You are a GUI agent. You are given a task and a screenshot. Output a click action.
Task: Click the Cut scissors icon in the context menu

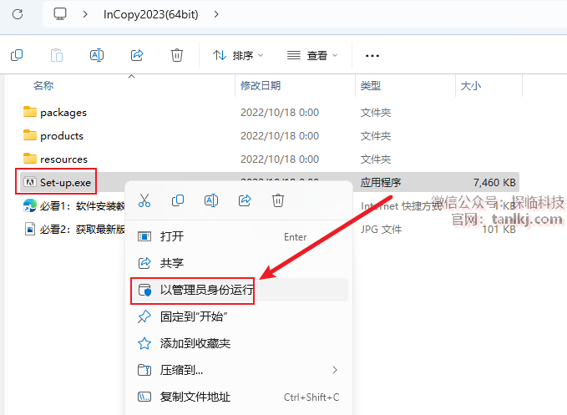point(144,200)
